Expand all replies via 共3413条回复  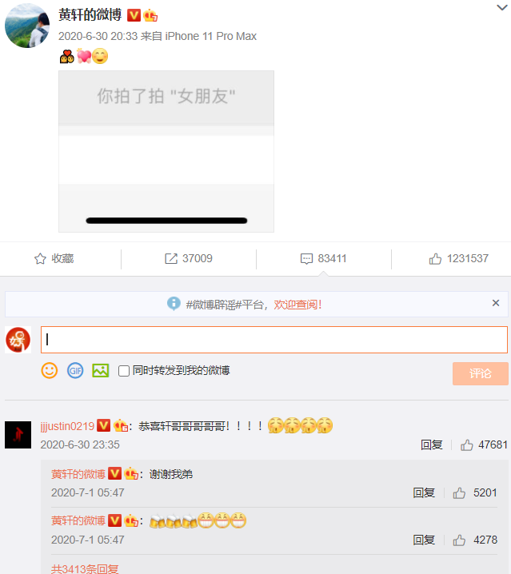85,568
